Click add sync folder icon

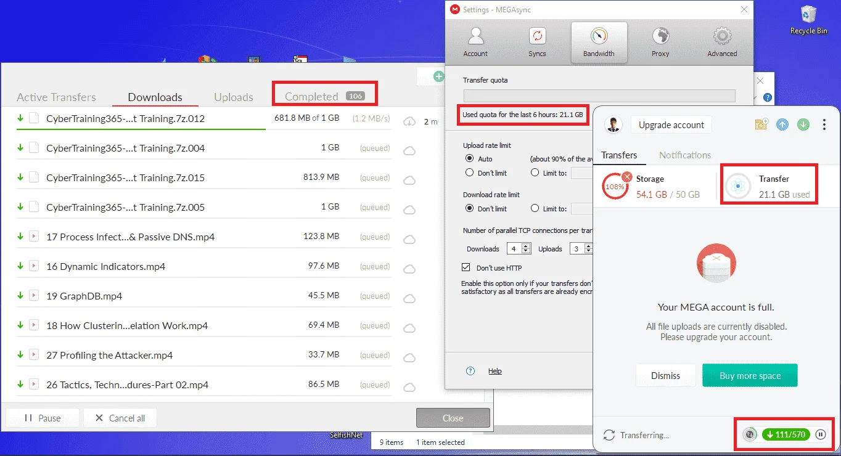(x=761, y=124)
